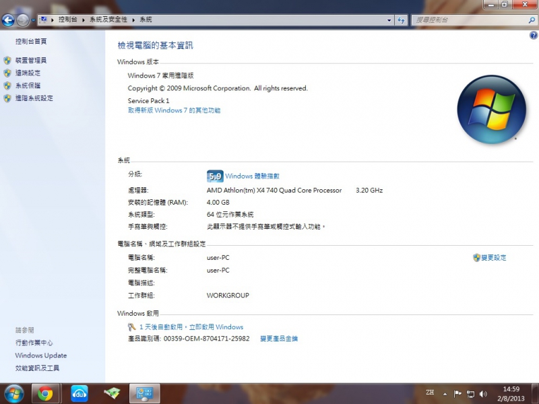
Task: Click 變更產品金鑰 link
Action: coord(279,339)
